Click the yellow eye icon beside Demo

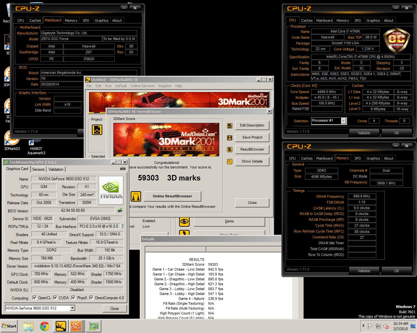(184, 221)
